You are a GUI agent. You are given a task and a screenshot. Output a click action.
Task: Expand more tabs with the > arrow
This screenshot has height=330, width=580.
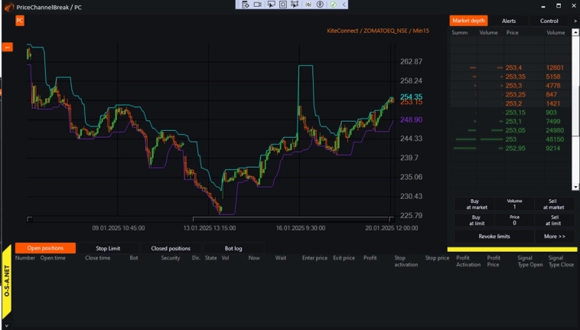pyautogui.click(x=575, y=21)
